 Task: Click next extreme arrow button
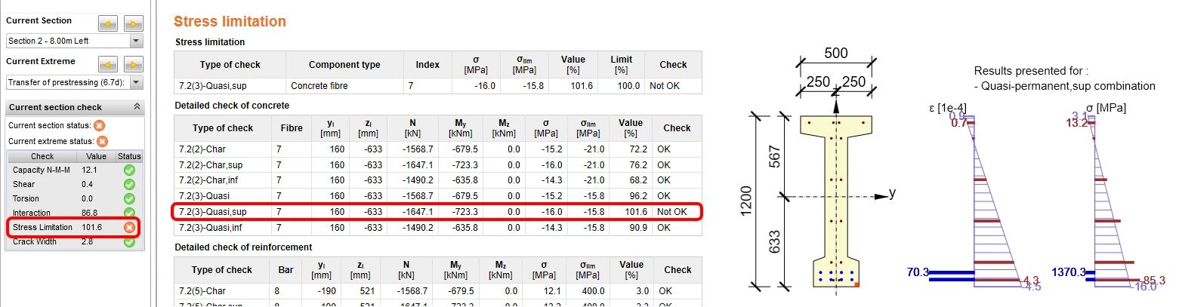[x=133, y=64]
